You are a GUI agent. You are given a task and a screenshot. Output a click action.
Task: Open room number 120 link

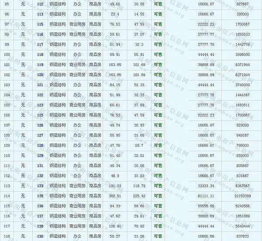40,74
